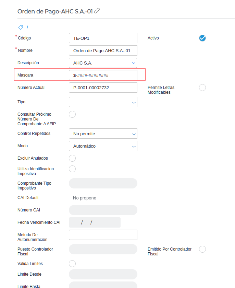Screen dimensions: 235x288
Task: Toggle Consultar Próximo Número De Comprobante A AFIP
Action: 72,114
